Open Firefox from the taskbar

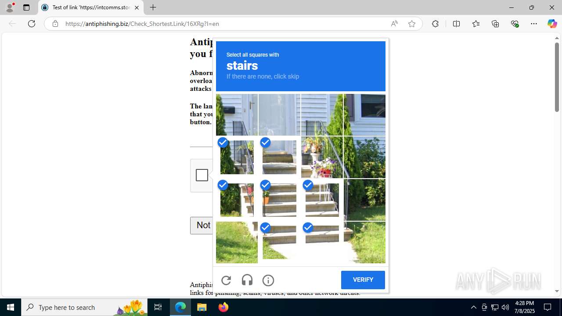[223, 307]
